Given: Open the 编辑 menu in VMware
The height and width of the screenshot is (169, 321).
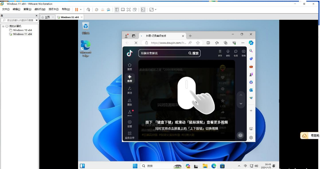Looking at the screenshot, I should (x=16, y=9).
